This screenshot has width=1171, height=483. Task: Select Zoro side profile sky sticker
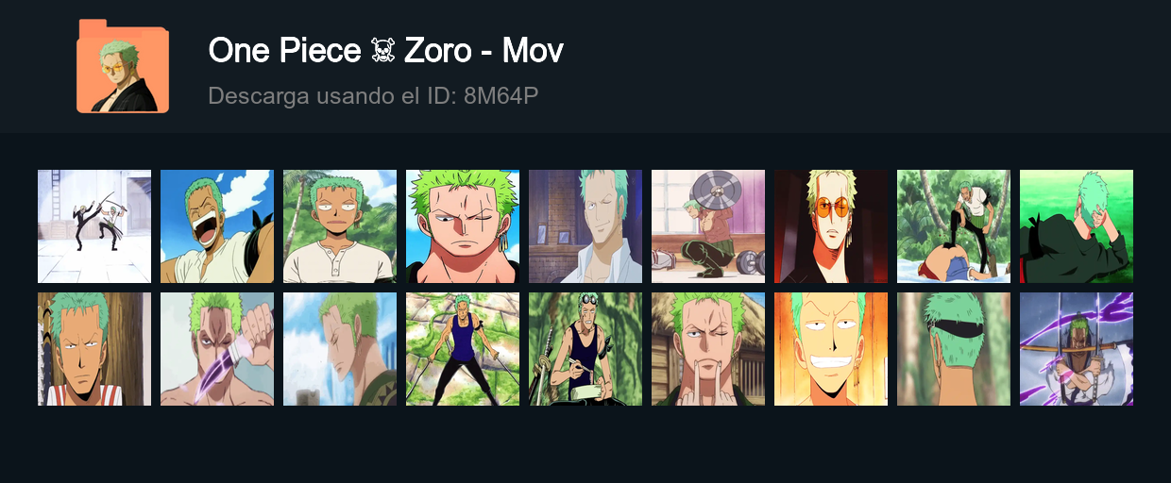pos(340,349)
